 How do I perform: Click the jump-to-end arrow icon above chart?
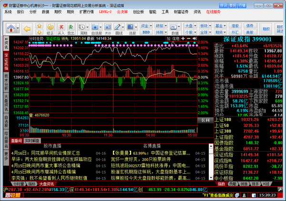point(194,39)
